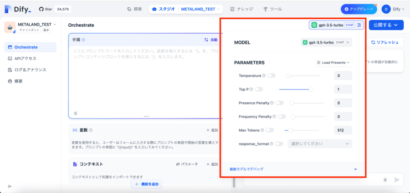Image resolution: width=410 pixels, height=193 pixels.
Task: Open the gpt-3.5-turbo CHAT model selector
Action: (x=336, y=25)
